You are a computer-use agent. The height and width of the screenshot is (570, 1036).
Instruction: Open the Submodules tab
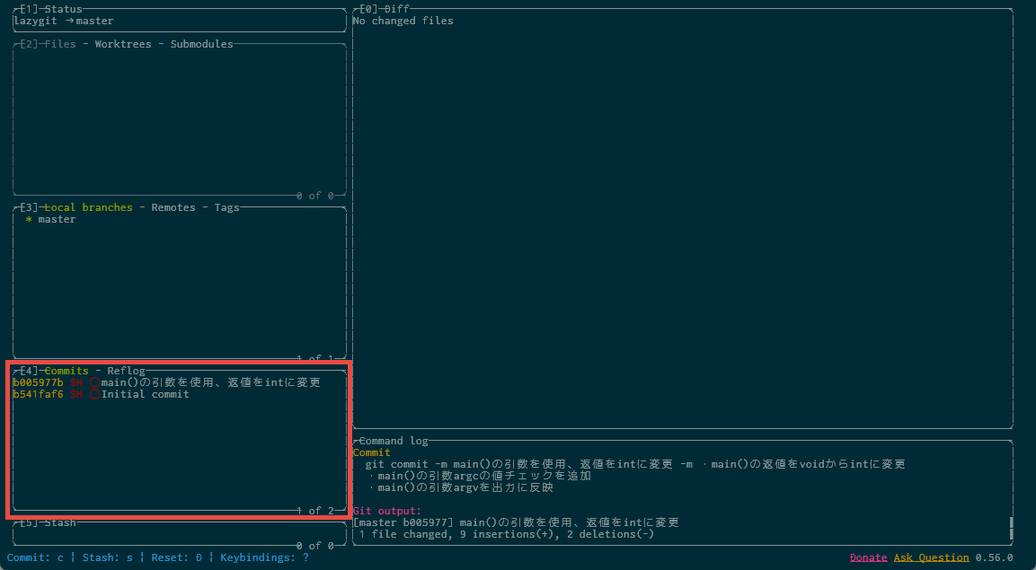coord(201,44)
